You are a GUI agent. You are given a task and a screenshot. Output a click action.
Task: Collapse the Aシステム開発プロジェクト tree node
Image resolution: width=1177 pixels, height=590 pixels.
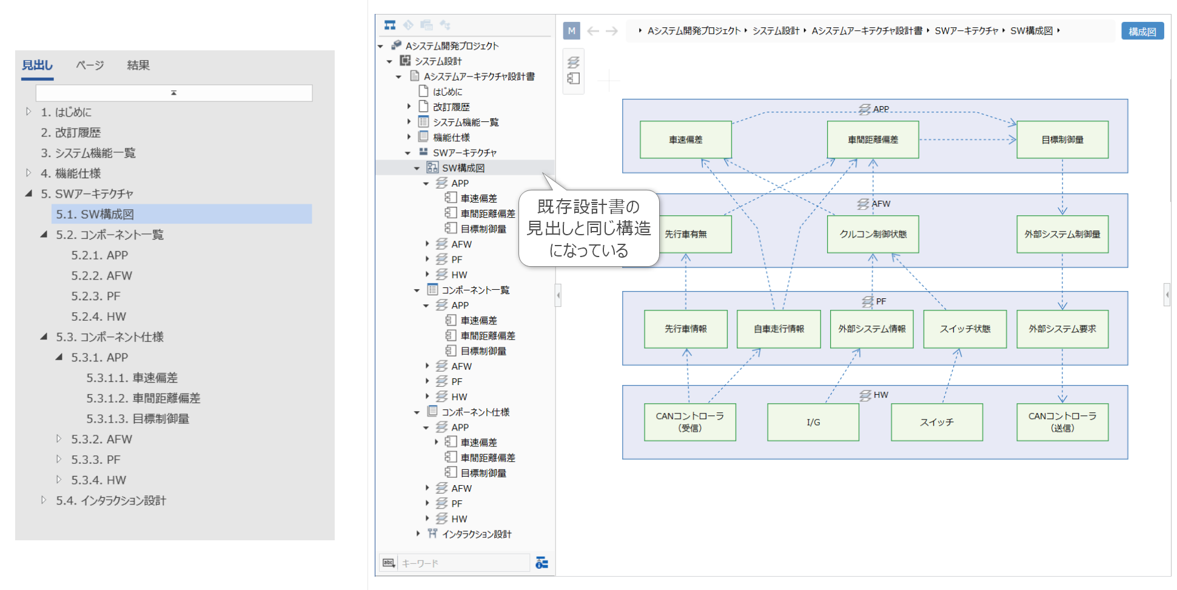pyautogui.click(x=381, y=46)
